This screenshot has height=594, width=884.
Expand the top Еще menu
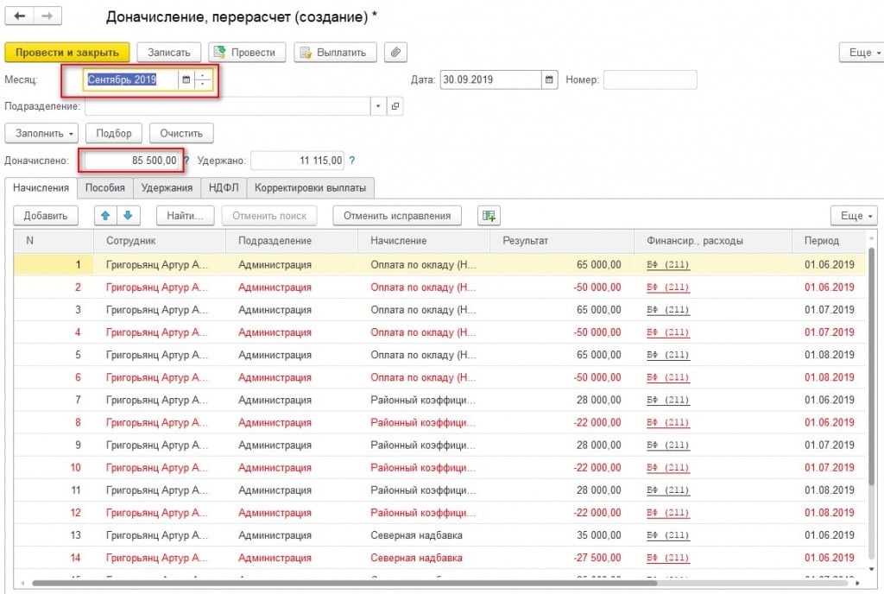point(860,53)
